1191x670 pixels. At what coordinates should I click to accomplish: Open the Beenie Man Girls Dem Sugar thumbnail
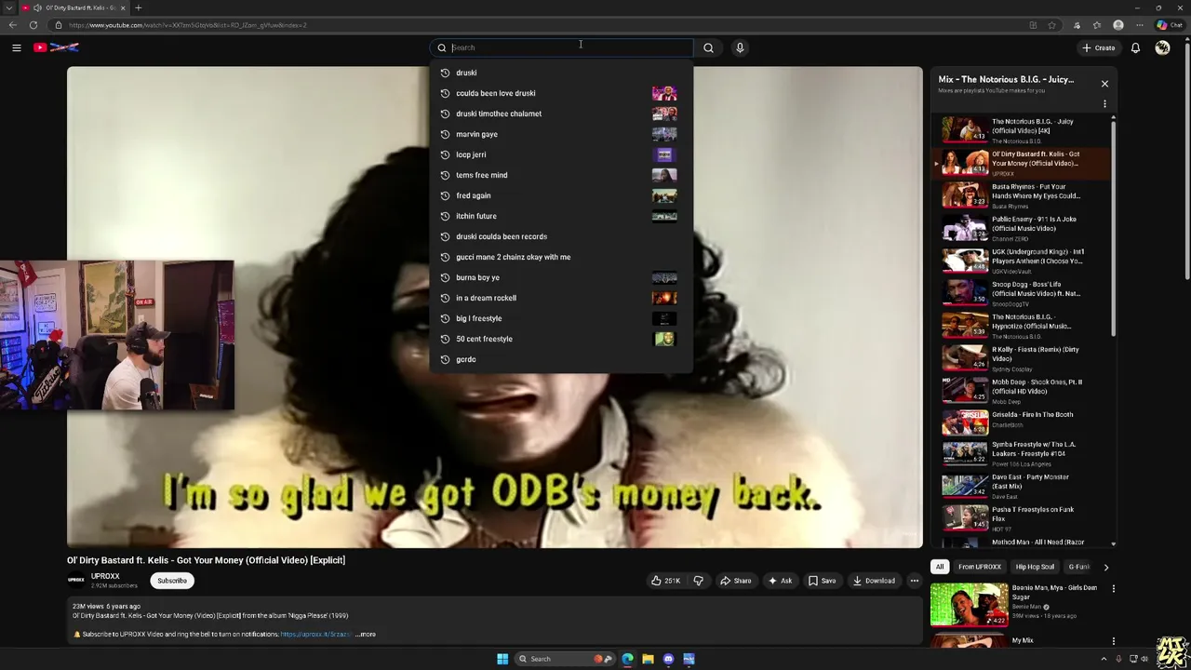click(969, 604)
